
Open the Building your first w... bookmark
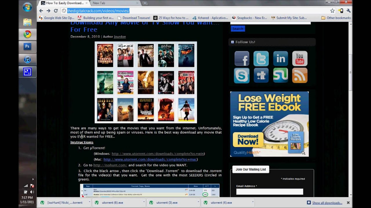point(96,18)
